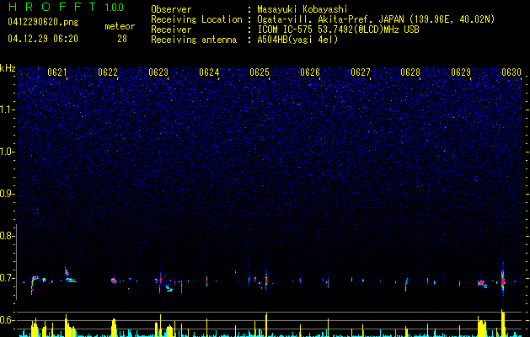Click the 0623 time marker
This screenshot has width=530, height=337.
[158, 72]
